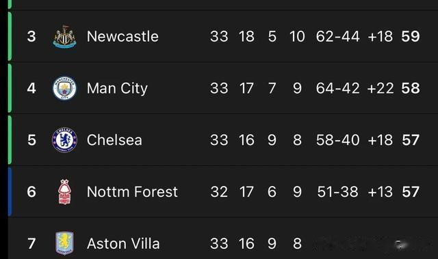Click Nottm Forest's 51-38 goals record
Viewport: 438px width, 259px height.
click(337, 192)
